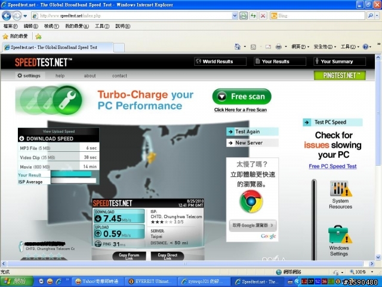Click the New Server button
The width and height of the screenshot is (382, 287).
click(x=252, y=143)
